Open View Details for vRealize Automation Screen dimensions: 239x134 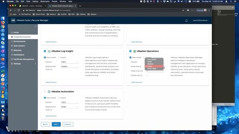[x=51, y=116]
